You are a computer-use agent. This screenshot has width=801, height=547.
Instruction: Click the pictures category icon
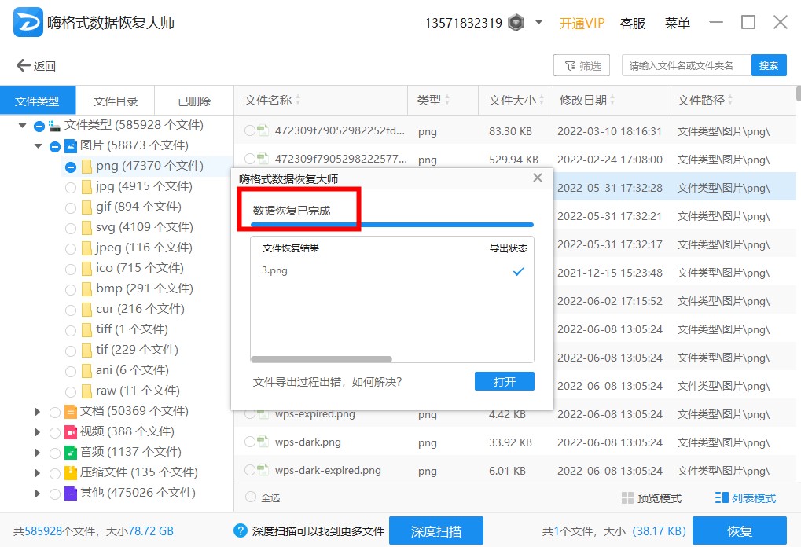(71, 146)
